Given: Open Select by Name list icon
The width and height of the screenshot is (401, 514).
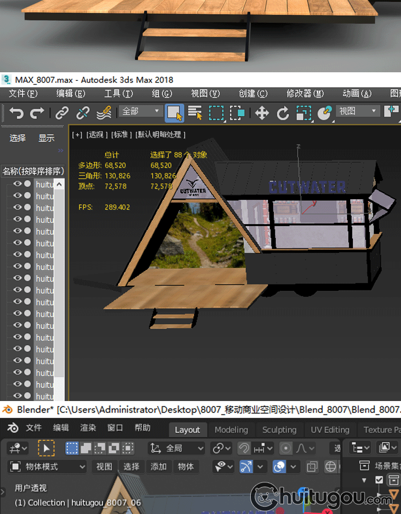Looking at the screenshot, I should coord(195,113).
